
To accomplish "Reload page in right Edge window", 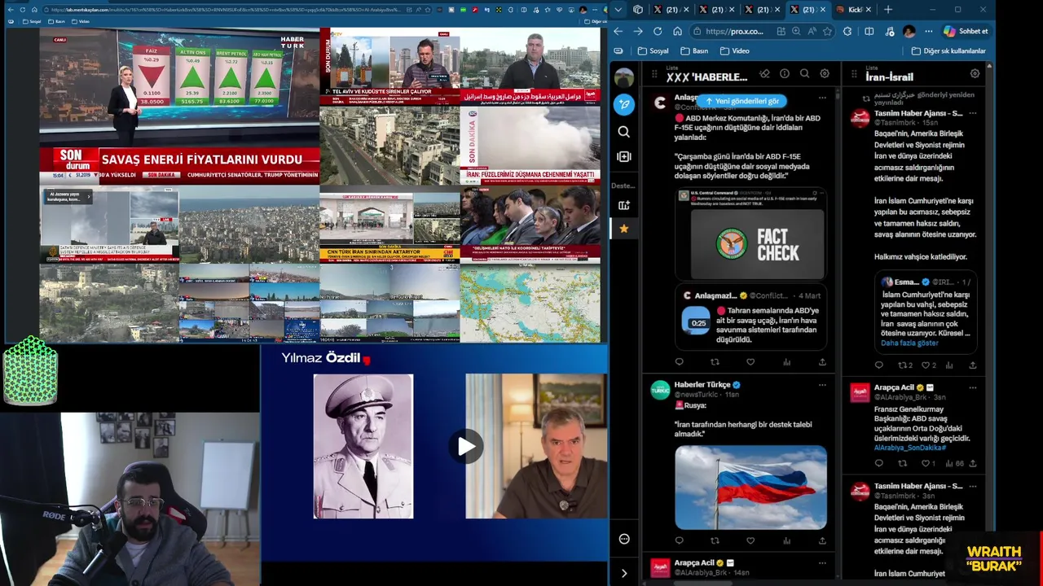I will pyautogui.click(x=658, y=31).
